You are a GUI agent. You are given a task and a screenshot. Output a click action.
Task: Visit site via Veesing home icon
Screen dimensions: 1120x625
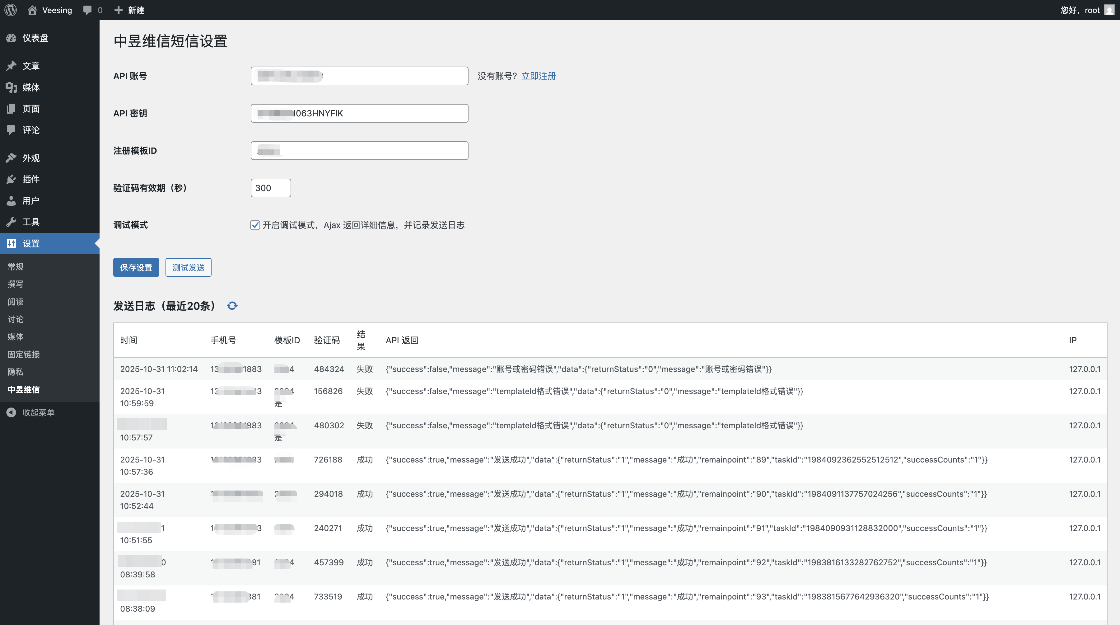pyautogui.click(x=32, y=10)
